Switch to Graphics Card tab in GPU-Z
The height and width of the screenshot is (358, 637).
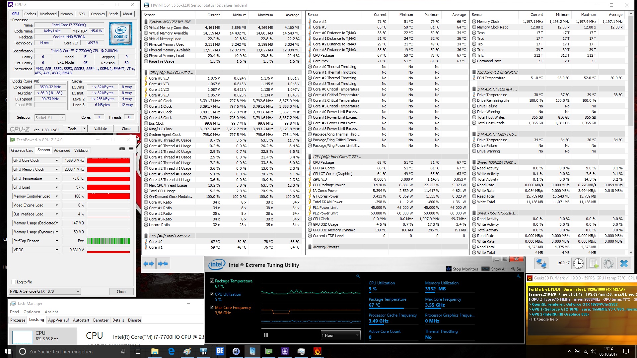pos(22,150)
